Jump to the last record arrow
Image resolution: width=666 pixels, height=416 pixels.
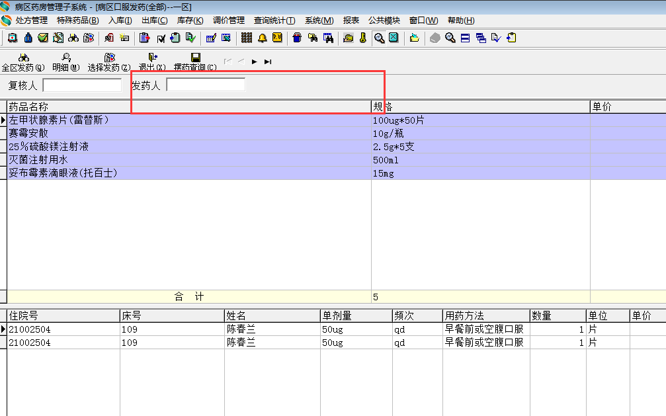click(268, 62)
